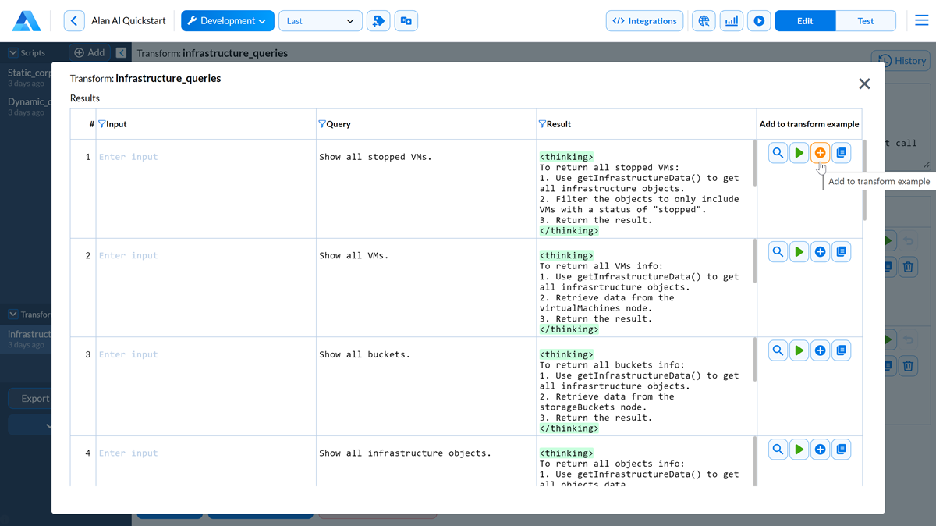The width and height of the screenshot is (936, 526).
Task: Open the Integrations button
Action: click(x=644, y=21)
